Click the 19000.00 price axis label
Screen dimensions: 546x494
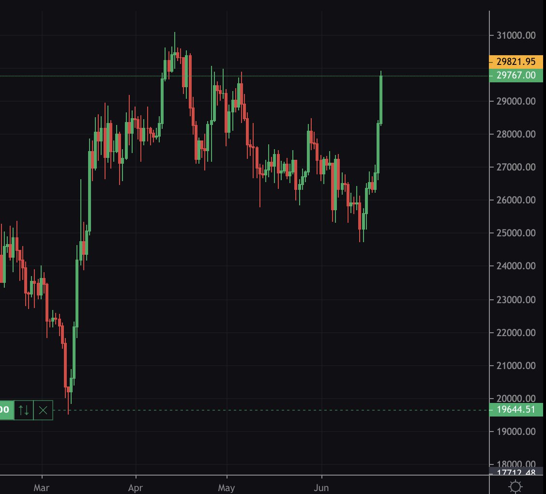click(x=516, y=432)
